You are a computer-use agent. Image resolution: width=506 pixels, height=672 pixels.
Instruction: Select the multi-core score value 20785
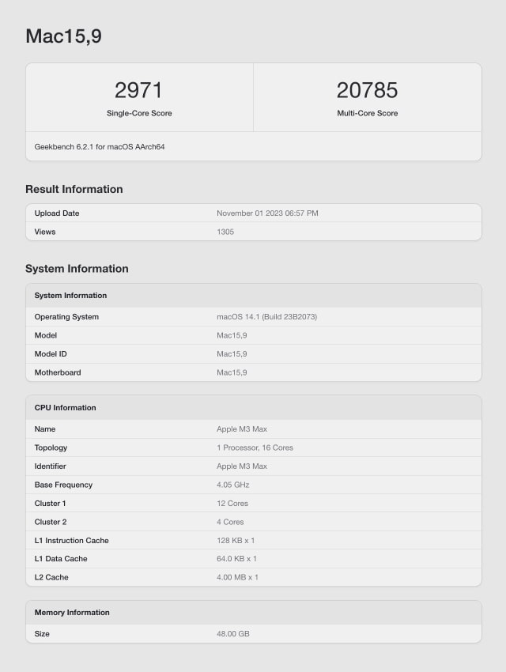[367, 90]
